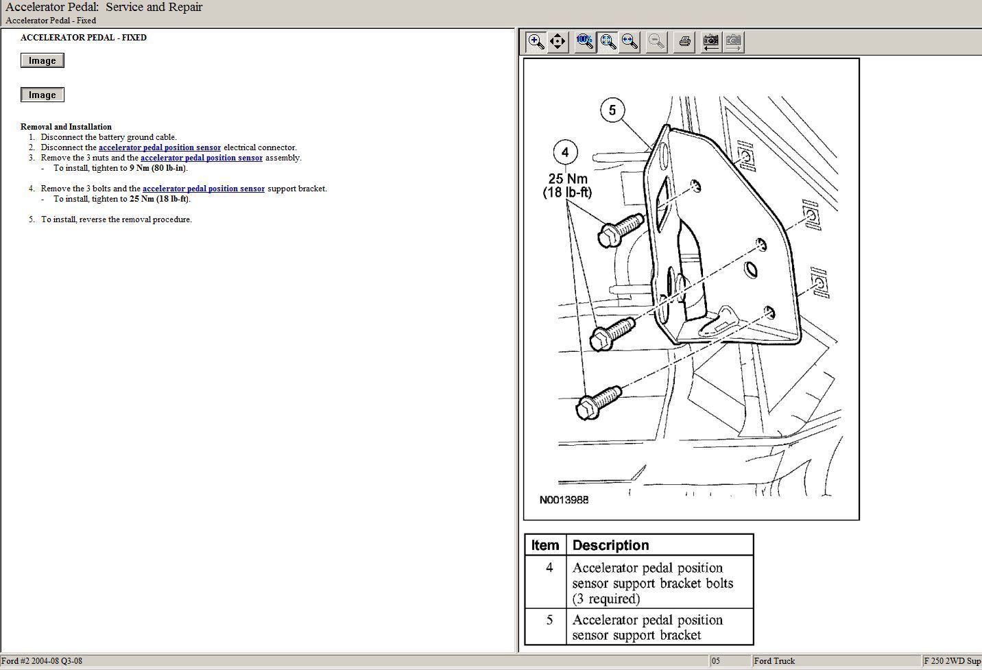Go to next image with camera-right icon

[x=733, y=42]
